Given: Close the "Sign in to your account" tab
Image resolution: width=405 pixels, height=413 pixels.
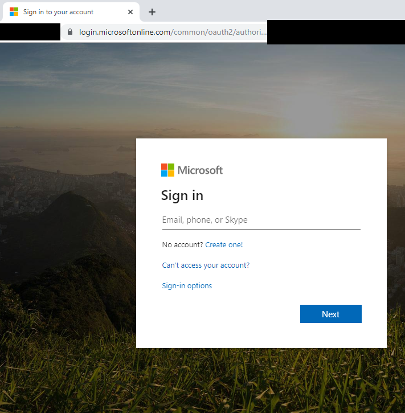Looking at the screenshot, I should [130, 12].
